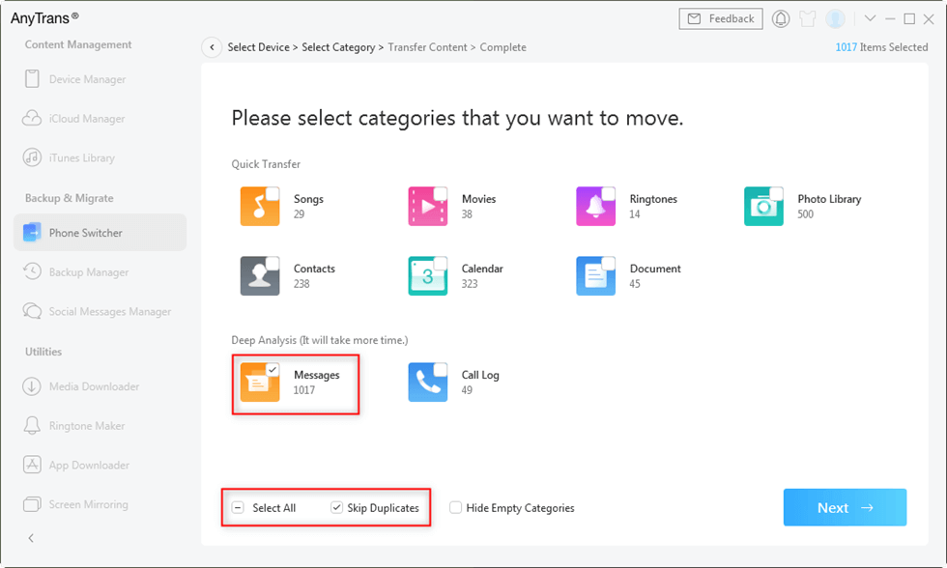The image size is (947, 568).
Task: Open the notification bell in title bar
Action: [781, 19]
